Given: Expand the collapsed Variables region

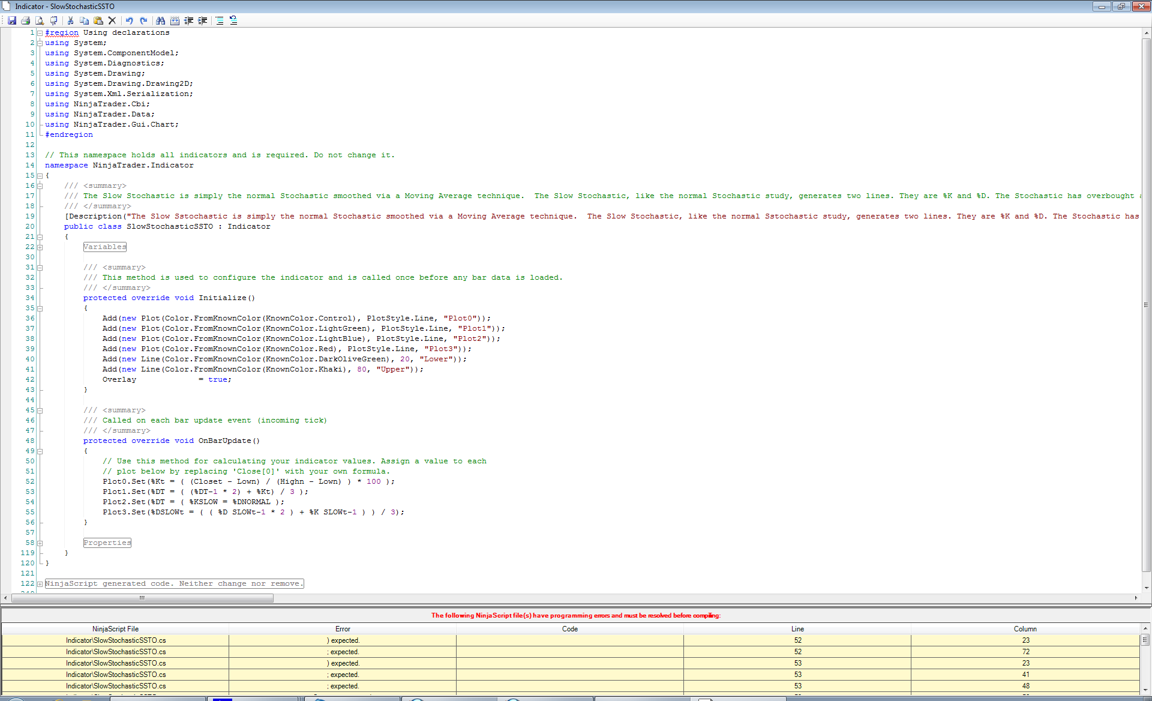Looking at the screenshot, I should pyautogui.click(x=40, y=247).
